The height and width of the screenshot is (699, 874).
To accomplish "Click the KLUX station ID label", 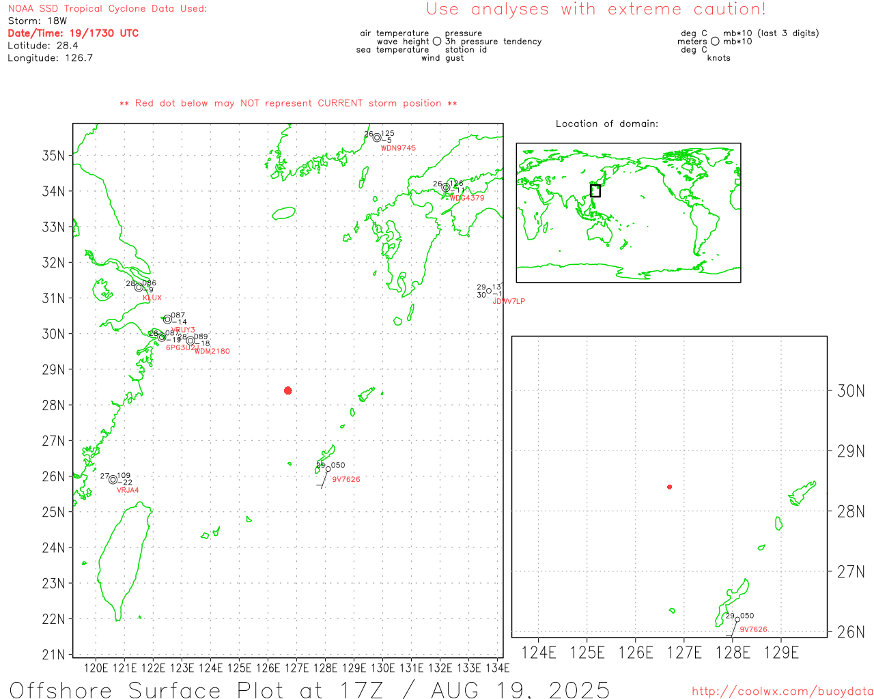I will pyautogui.click(x=152, y=298).
